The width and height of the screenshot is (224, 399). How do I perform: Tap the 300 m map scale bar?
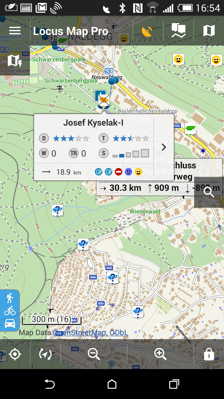pos(51,320)
